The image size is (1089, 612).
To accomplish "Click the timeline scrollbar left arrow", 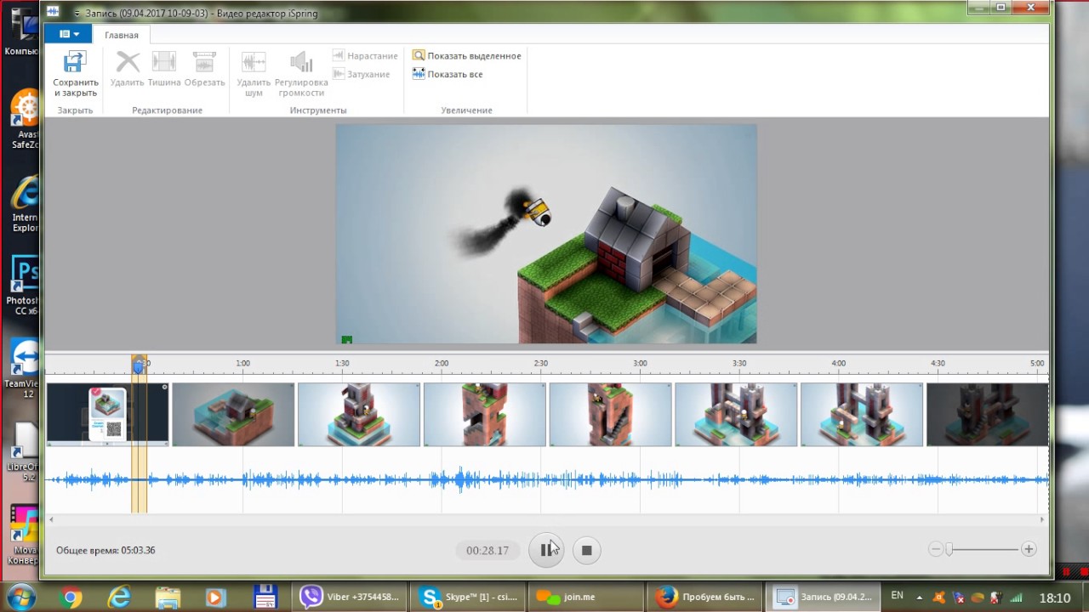I will click(x=51, y=519).
